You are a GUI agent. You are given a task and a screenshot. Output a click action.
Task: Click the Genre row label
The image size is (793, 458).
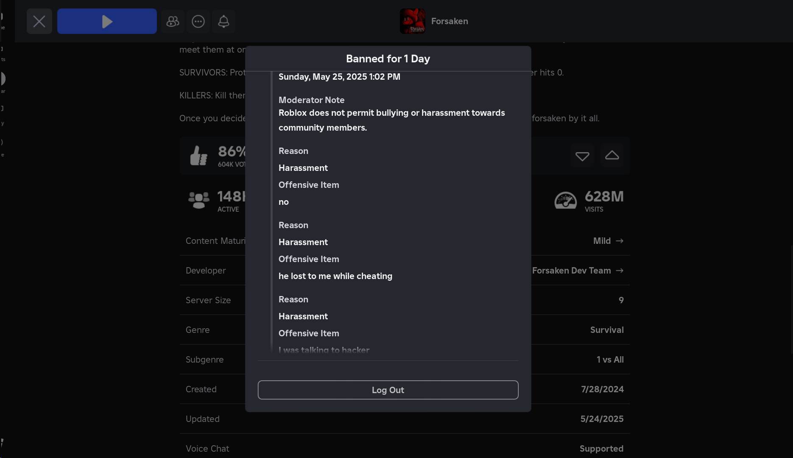pos(198,330)
